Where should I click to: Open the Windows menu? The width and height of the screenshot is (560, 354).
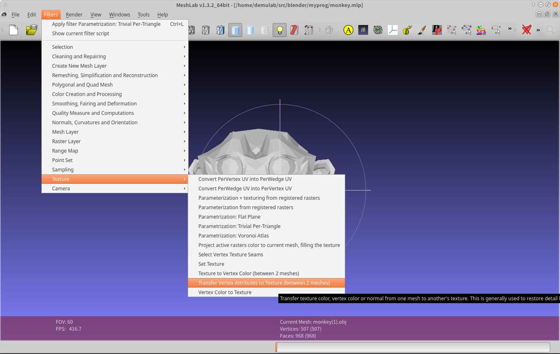(119, 14)
